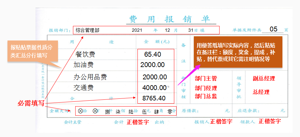Click the 2000.00 amount for 办公用品费
This screenshot has width=300, height=137.
[x=155, y=77]
